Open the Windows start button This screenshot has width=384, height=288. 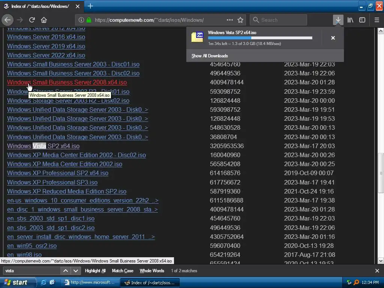point(17,282)
